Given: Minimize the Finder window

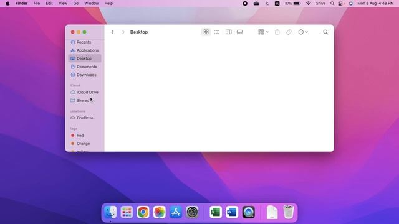Looking at the screenshot, I should click(79, 32).
